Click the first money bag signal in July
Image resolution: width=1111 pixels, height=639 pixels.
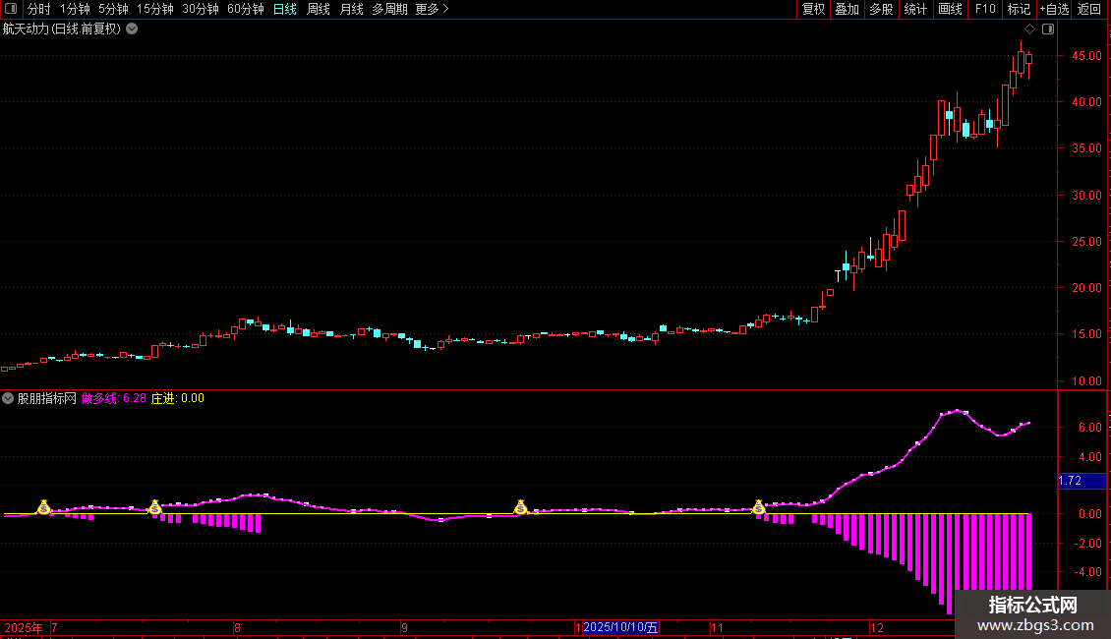tap(44, 507)
